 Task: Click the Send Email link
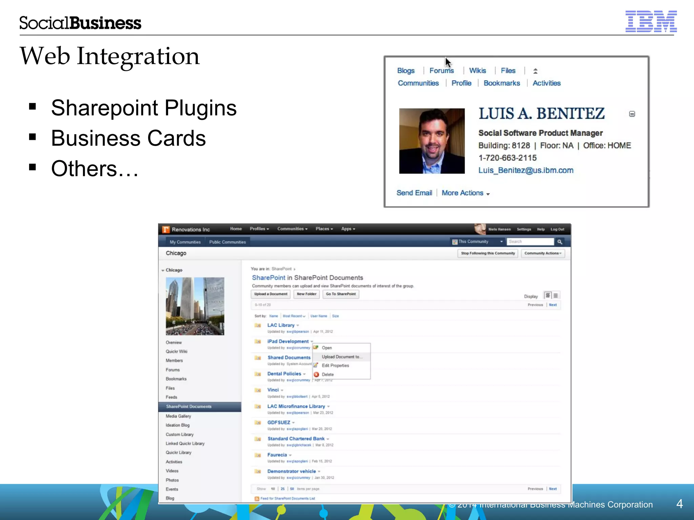[x=414, y=193]
